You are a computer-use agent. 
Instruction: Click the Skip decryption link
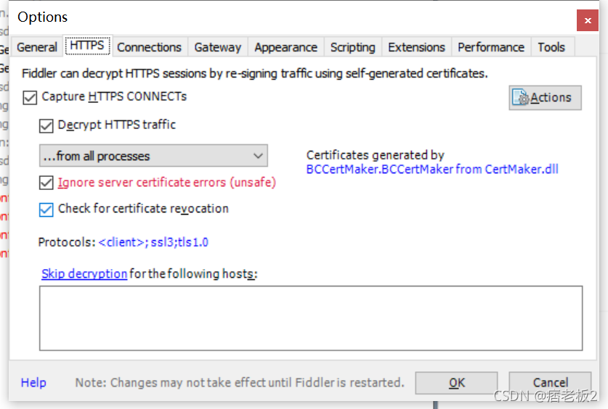[84, 273]
